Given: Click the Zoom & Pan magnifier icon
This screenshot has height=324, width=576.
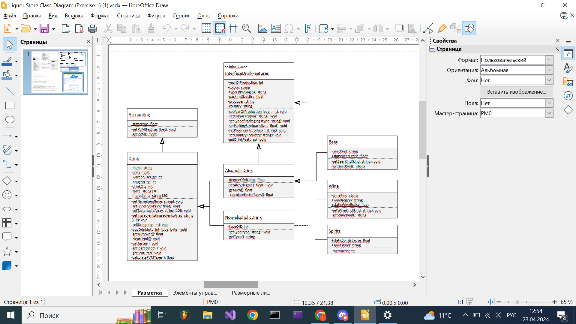Looking at the screenshot, I should 246,28.
